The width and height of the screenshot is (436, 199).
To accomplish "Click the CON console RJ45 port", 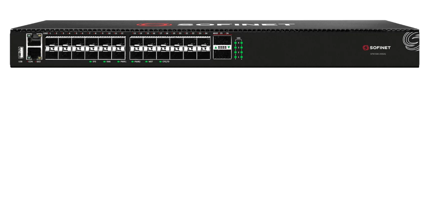I will [x=34, y=54].
